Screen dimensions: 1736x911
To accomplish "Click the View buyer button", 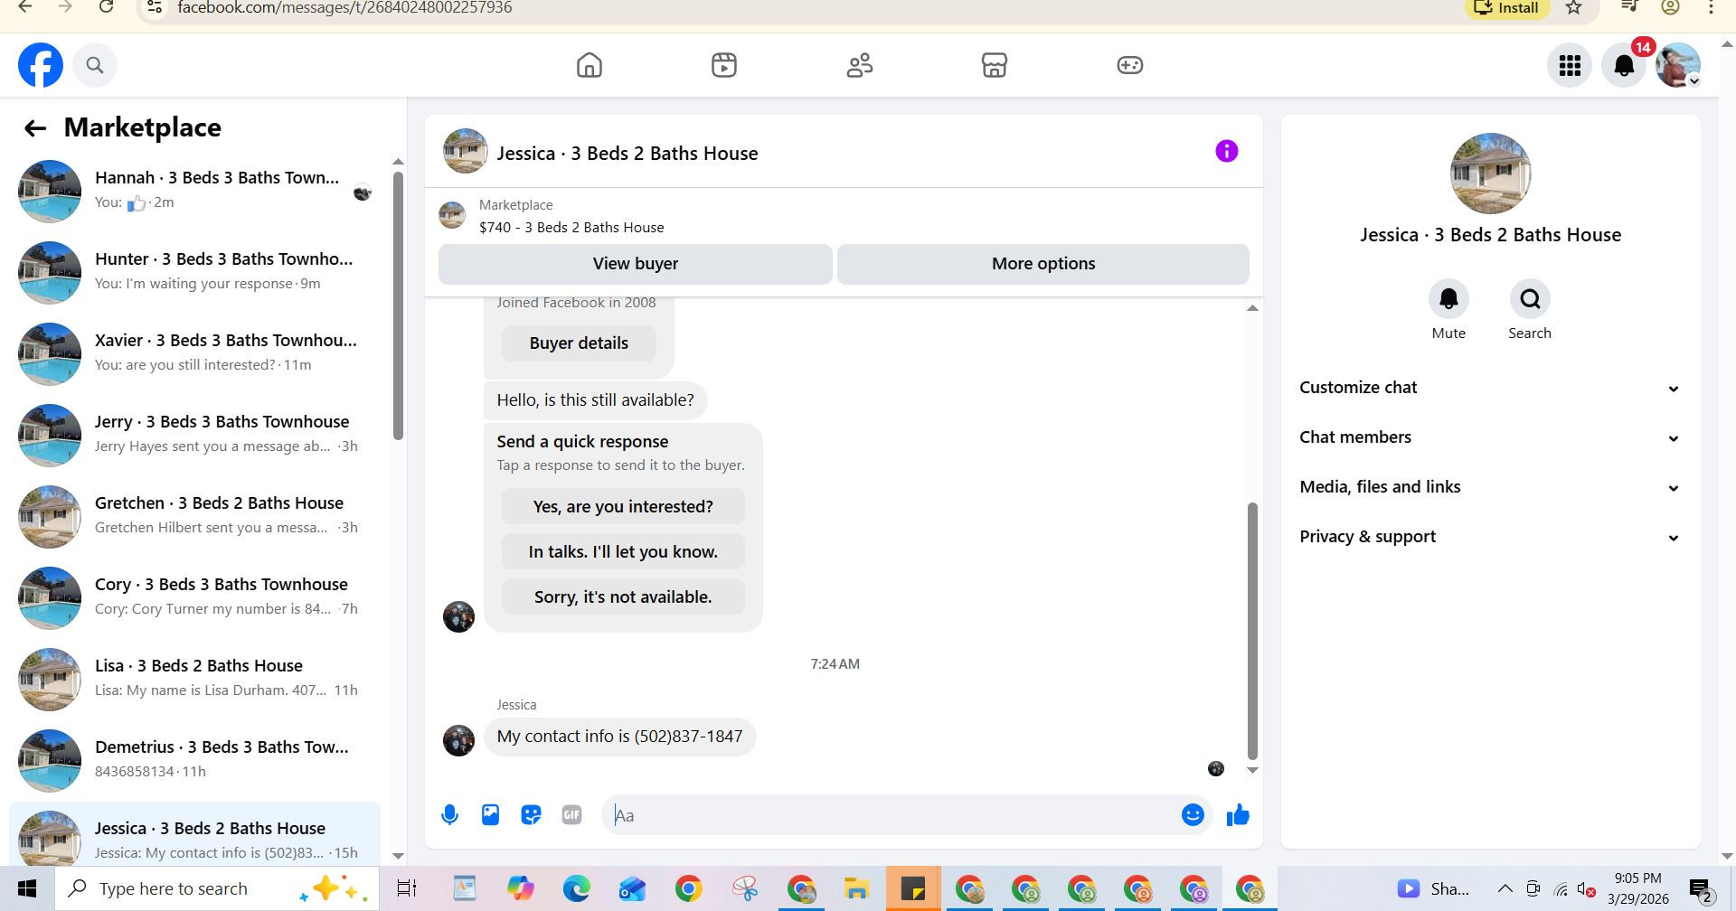I will coord(635,264).
